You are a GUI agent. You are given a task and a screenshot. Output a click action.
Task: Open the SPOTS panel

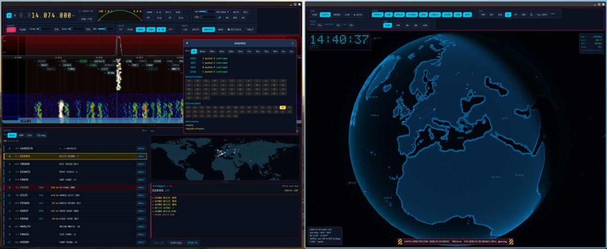coord(196,30)
